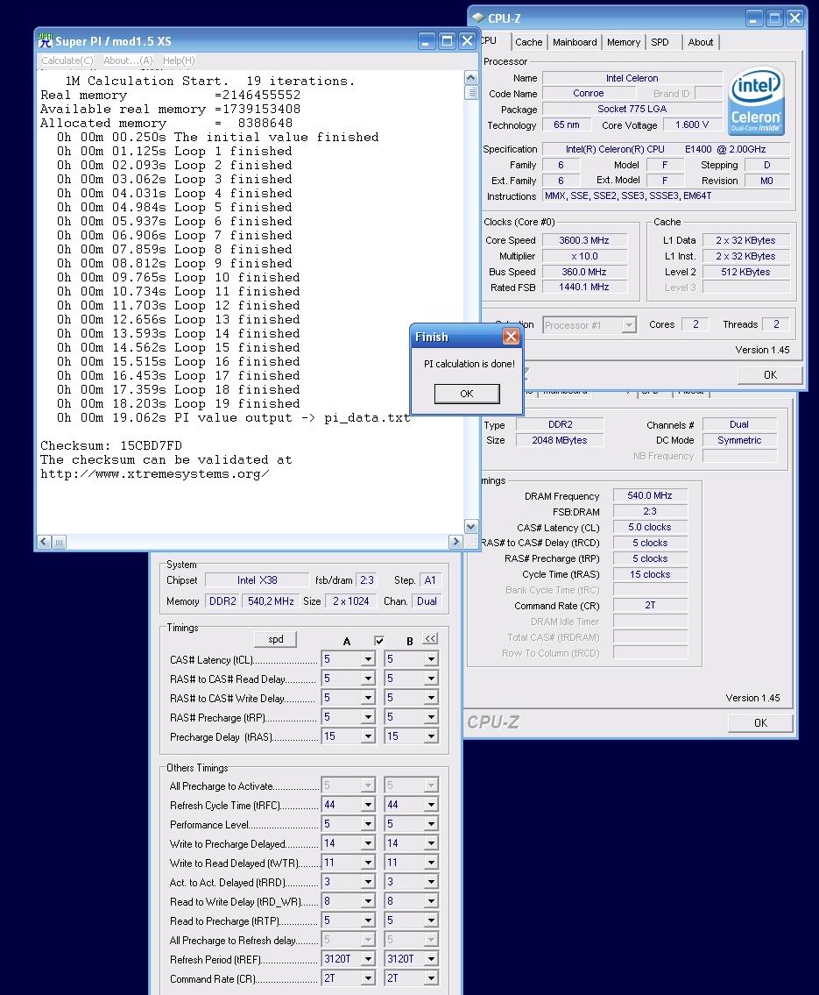Click Refresh Cycle Time (tRFC) B value 44
Viewport: 819px width, 995px height.
point(405,805)
